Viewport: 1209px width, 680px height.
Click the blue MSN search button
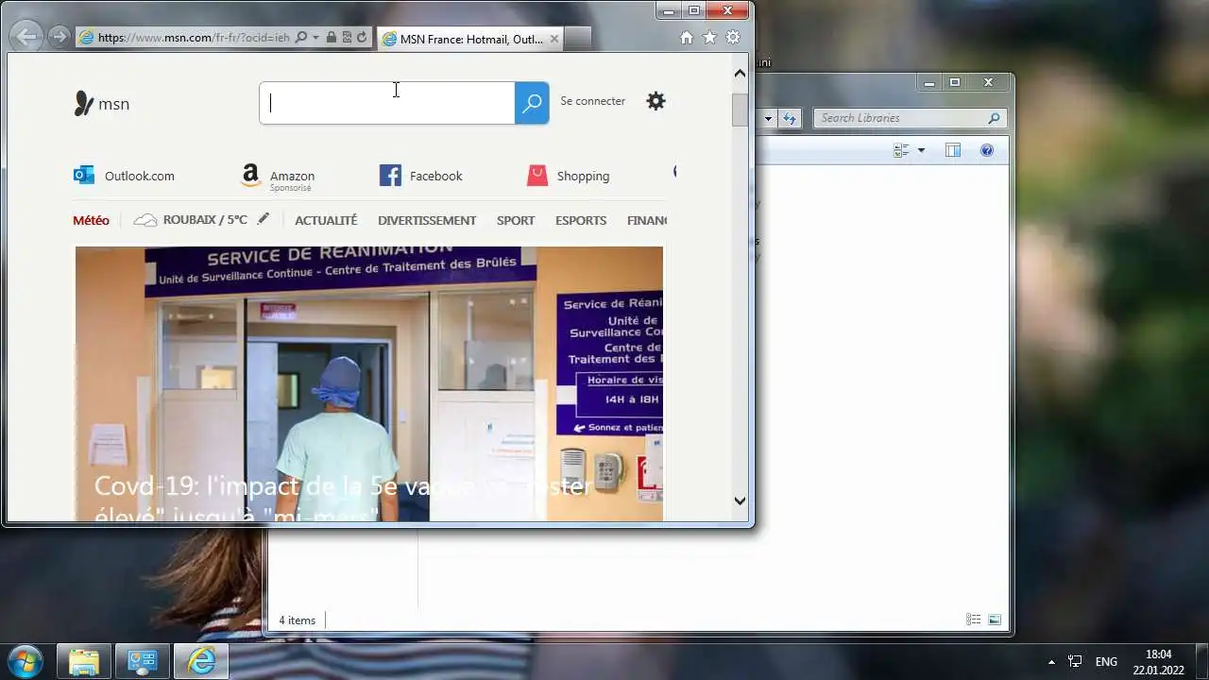pyautogui.click(x=532, y=103)
